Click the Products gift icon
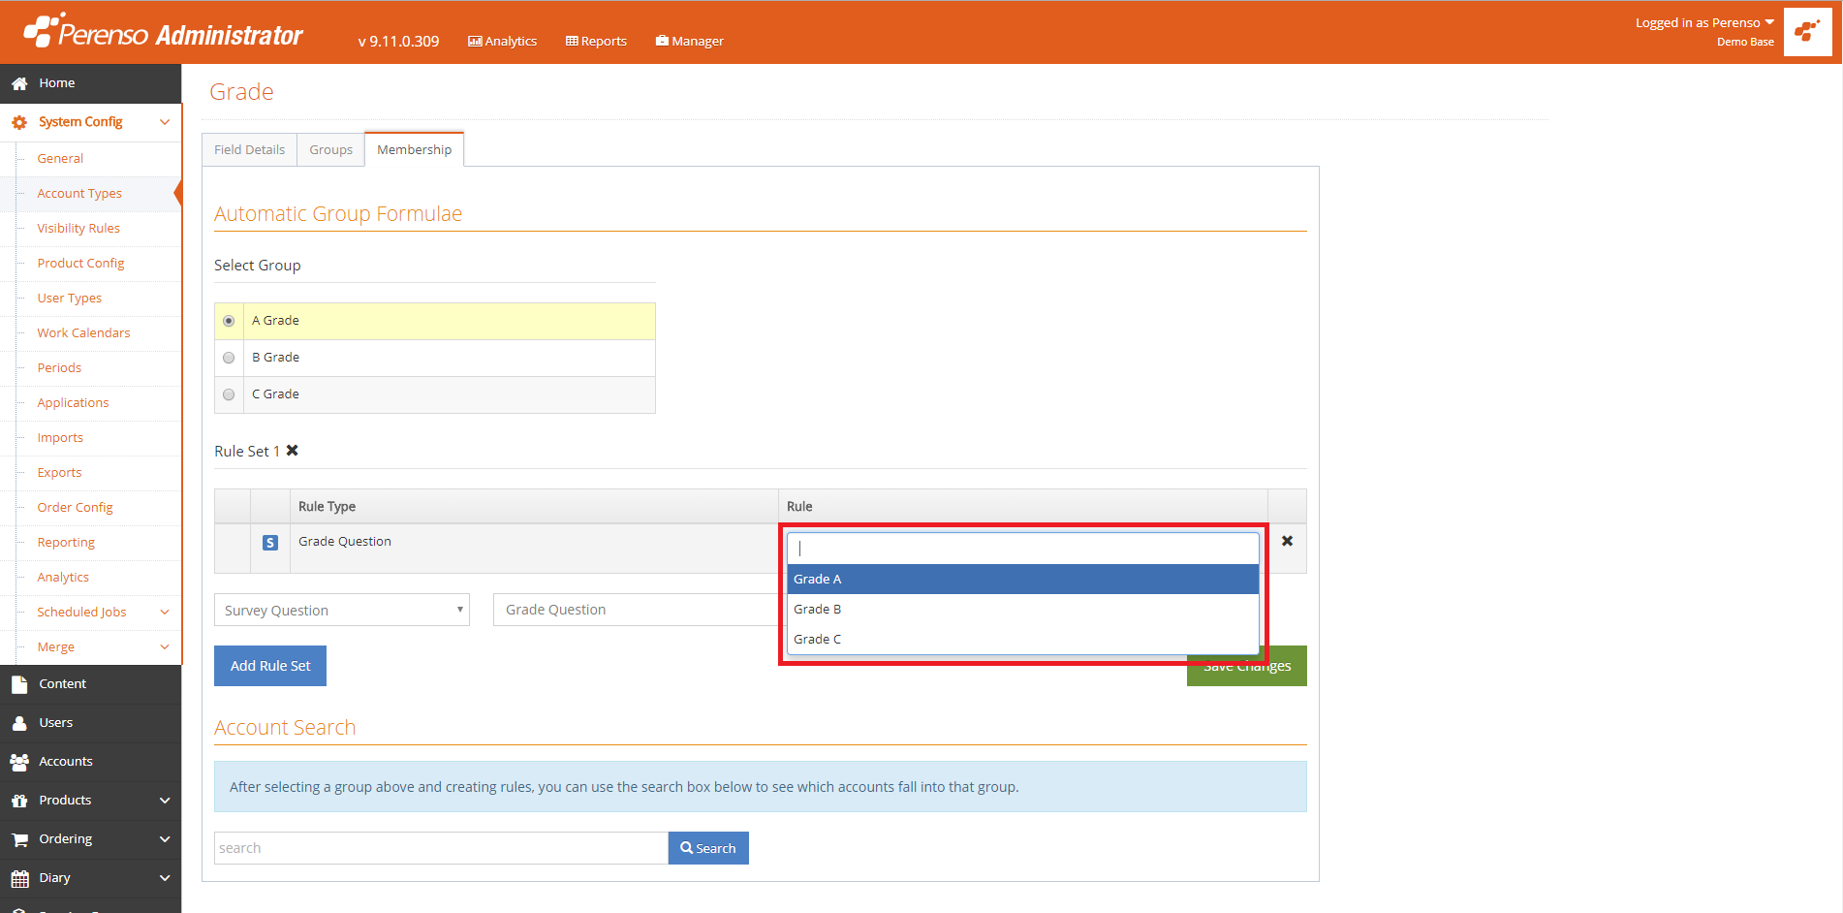This screenshot has height=913, width=1843. [x=19, y=801]
